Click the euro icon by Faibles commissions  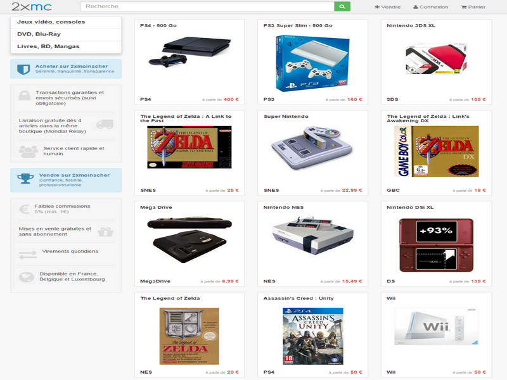tap(24, 209)
